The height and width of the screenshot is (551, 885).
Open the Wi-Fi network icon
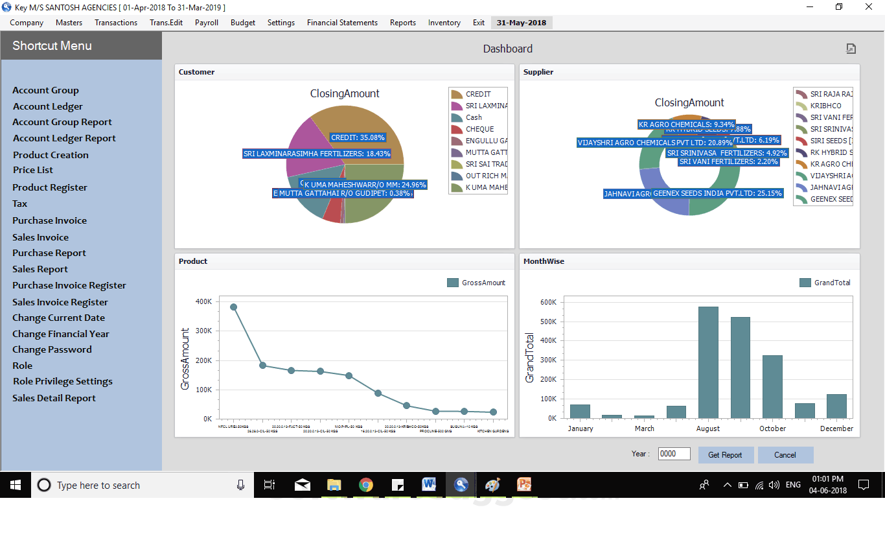pos(759,485)
